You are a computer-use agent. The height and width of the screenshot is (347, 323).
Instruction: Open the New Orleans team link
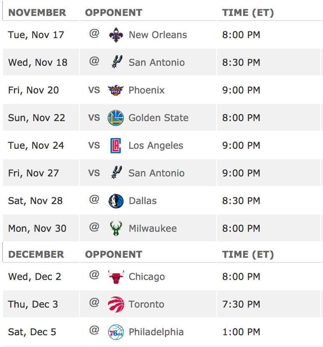point(158,35)
